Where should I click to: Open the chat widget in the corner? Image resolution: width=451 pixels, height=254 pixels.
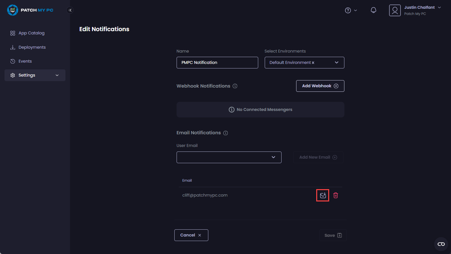(441, 244)
